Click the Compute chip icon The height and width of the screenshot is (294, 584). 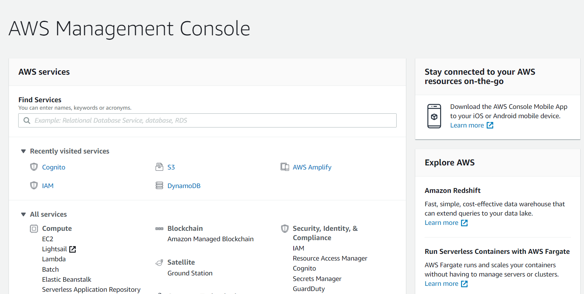[x=34, y=229]
